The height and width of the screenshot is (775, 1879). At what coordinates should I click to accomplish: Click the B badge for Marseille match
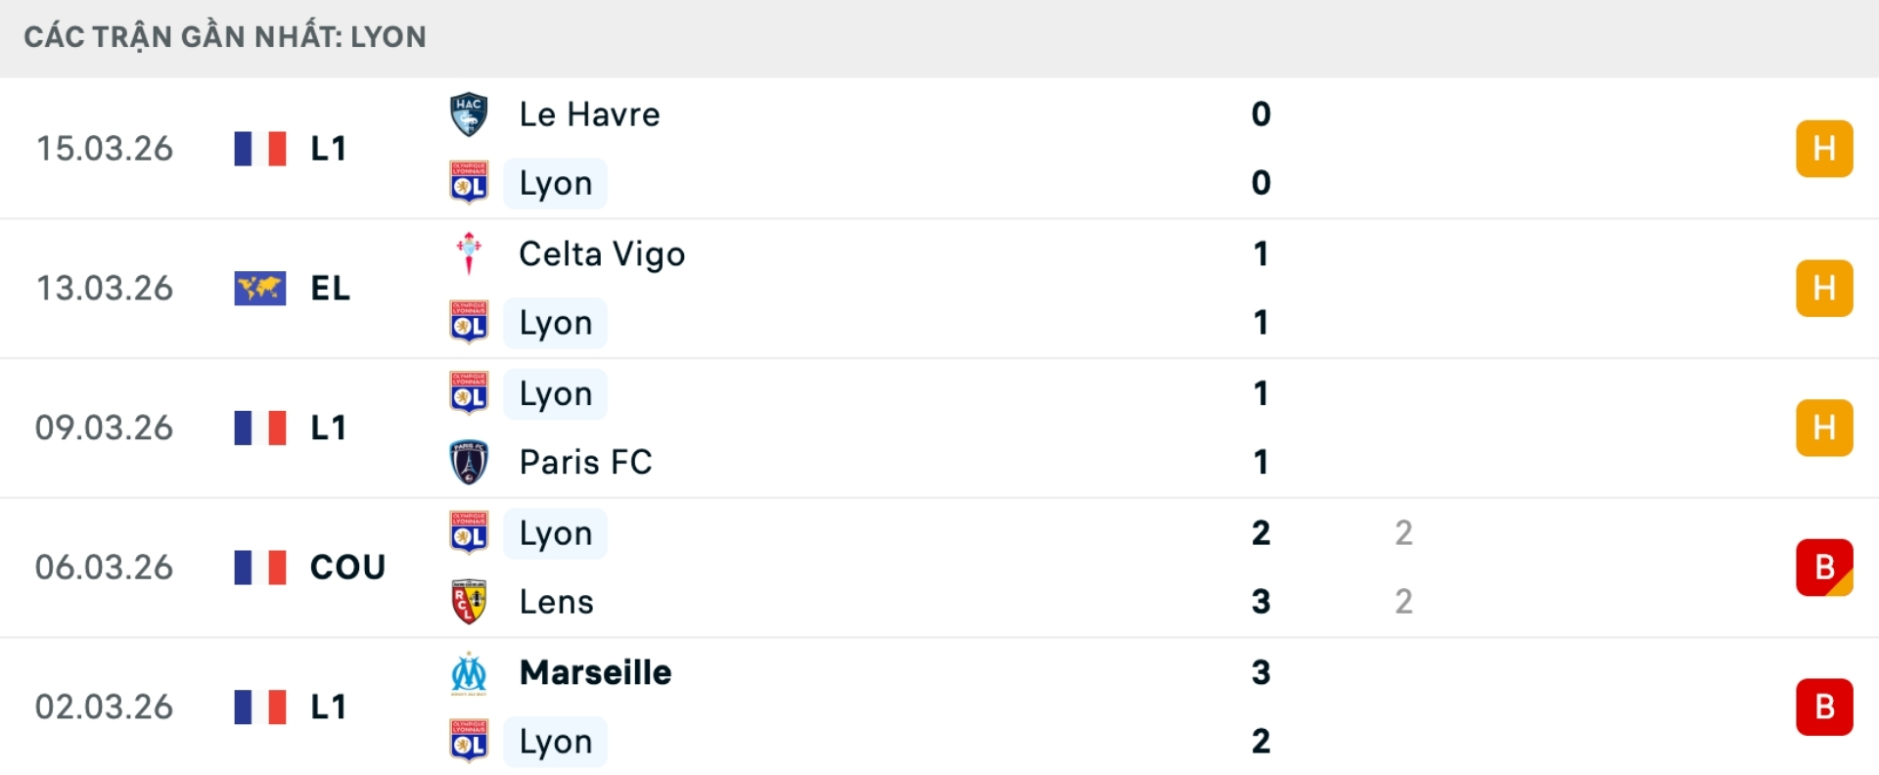tap(1824, 707)
